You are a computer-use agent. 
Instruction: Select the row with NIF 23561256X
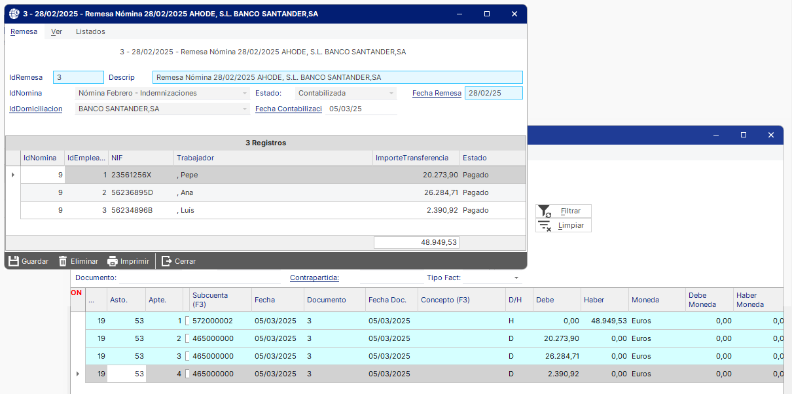pos(273,175)
